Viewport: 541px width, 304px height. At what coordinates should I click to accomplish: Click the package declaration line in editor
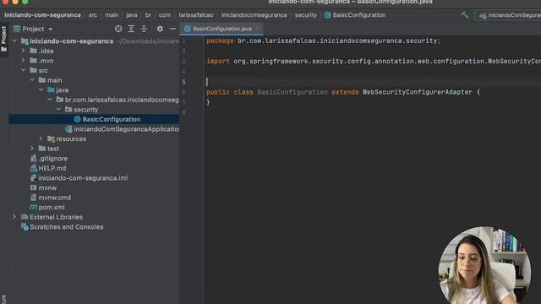[x=323, y=41]
